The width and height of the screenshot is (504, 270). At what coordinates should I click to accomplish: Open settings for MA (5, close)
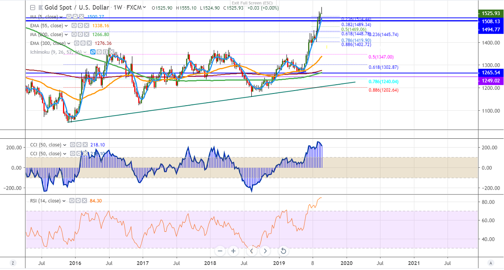[75, 17]
